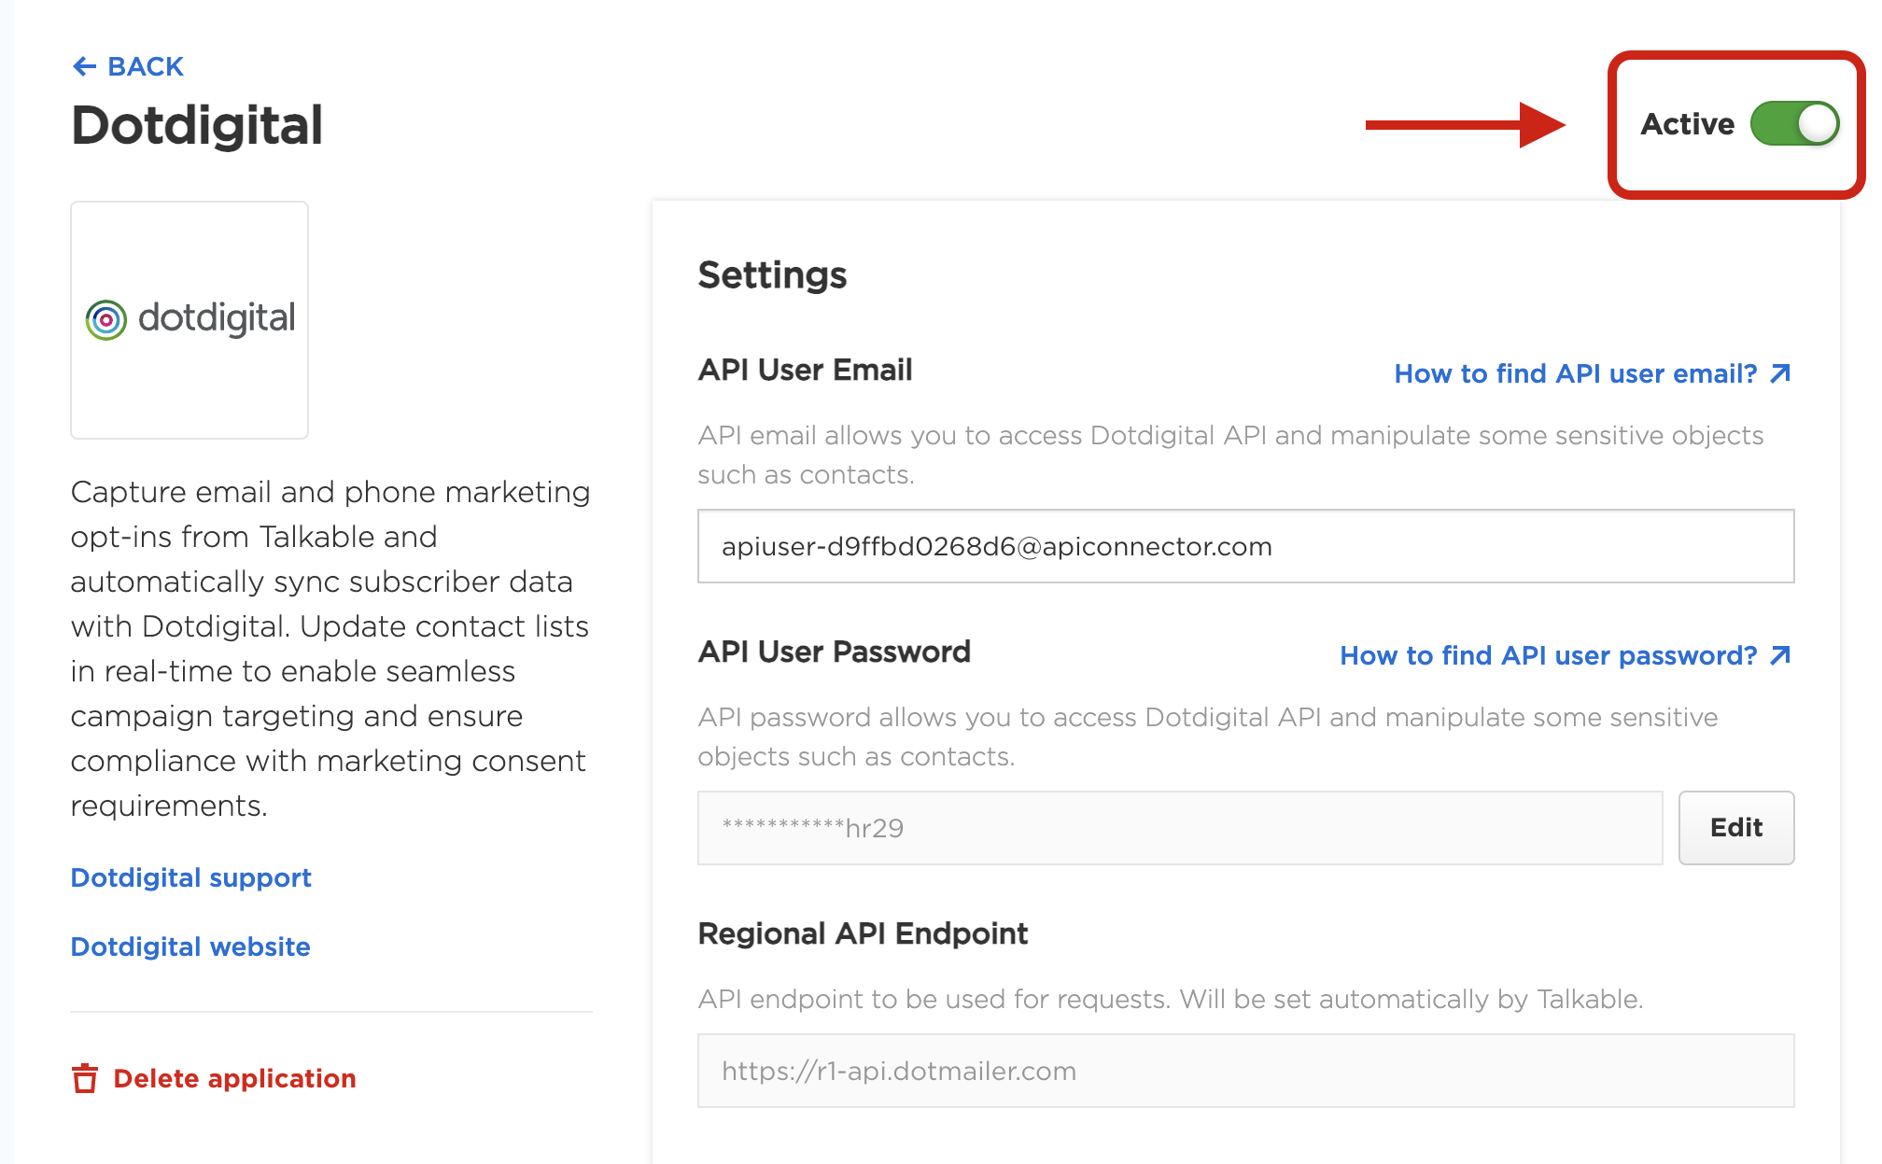
Task: Open the Dotdigital support link
Action: pyautogui.click(x=190, y=877)
